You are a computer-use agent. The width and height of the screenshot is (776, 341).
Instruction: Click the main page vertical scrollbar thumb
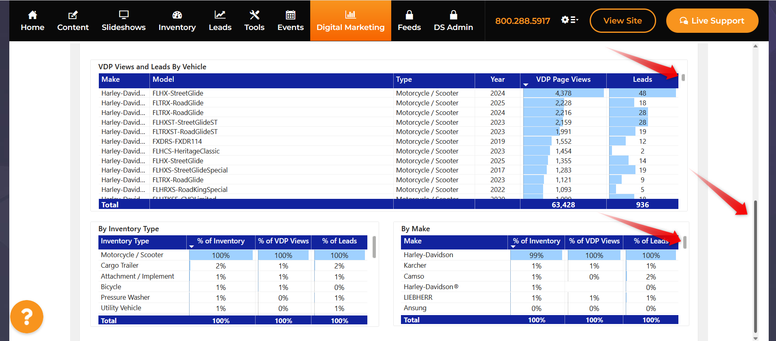click(755, 266)
